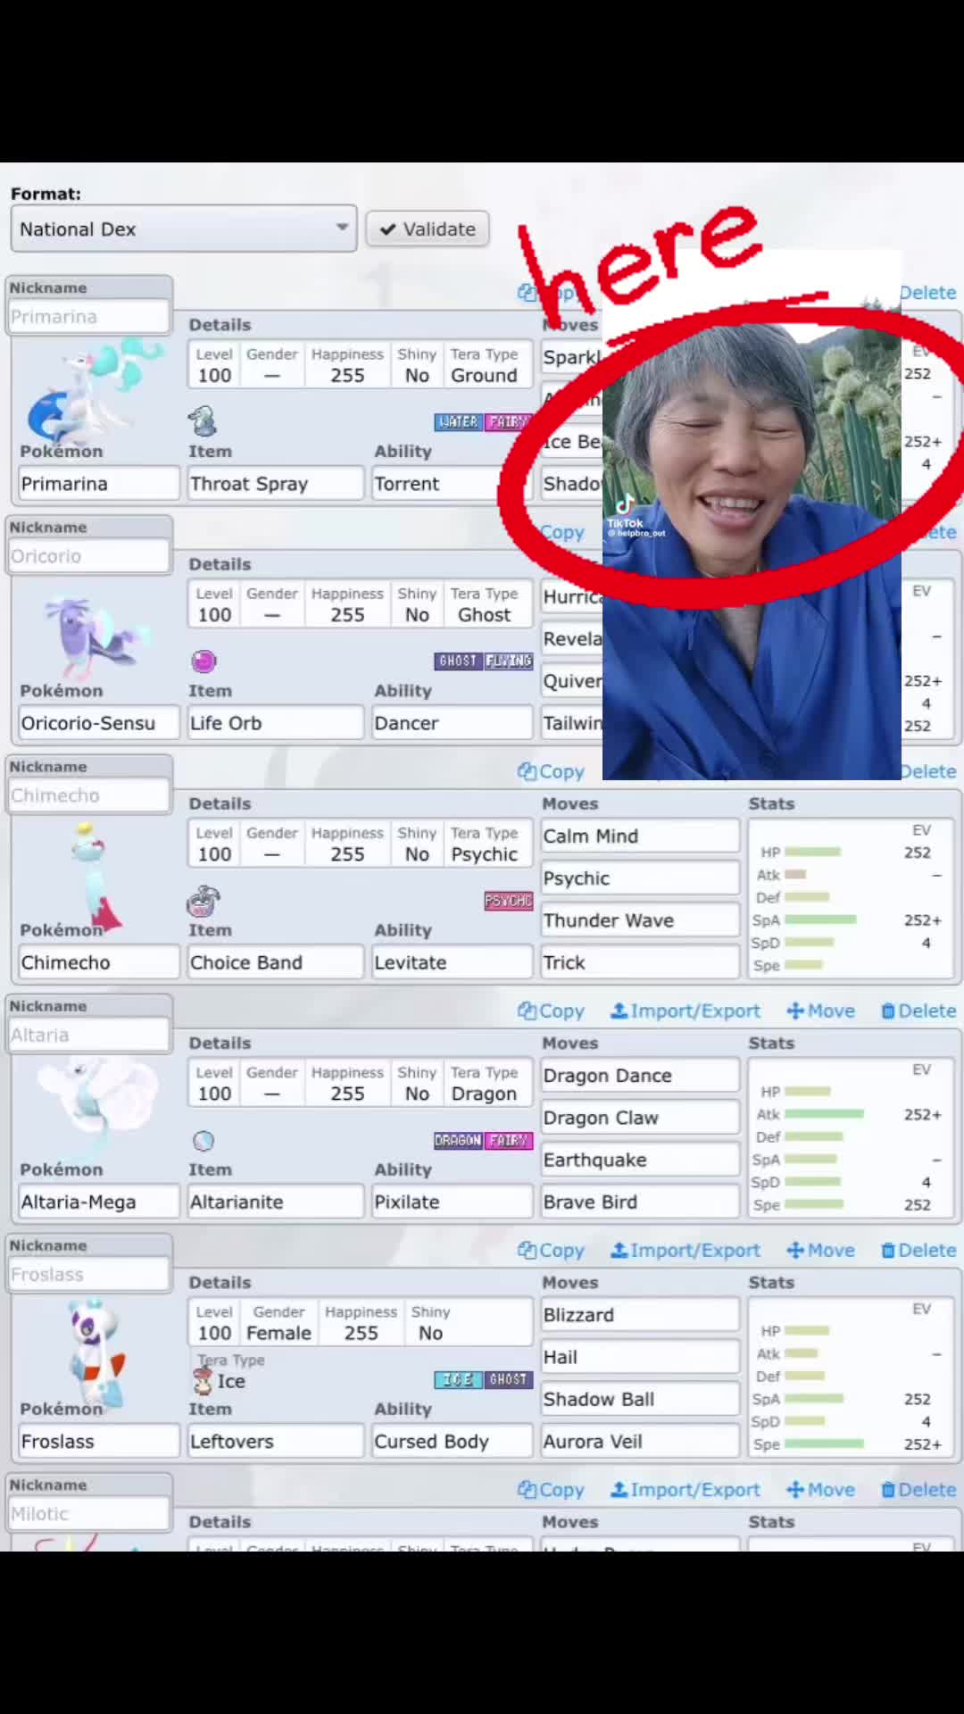Click Altaria's Brave Bird move field
The image size is (964, 1714).
pos(641,1202)
